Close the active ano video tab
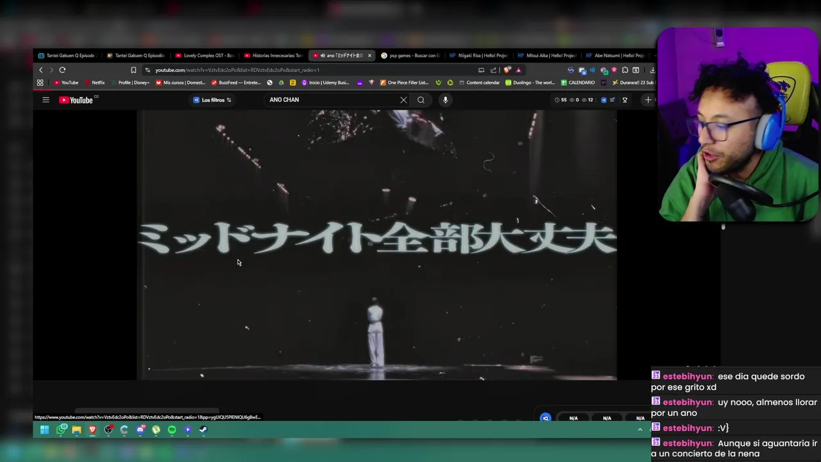This screenshot has width=821, height=462. (x=369, y=56)
